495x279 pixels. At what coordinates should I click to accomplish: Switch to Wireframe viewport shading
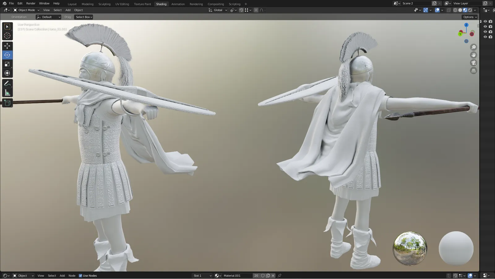point(455,10)
